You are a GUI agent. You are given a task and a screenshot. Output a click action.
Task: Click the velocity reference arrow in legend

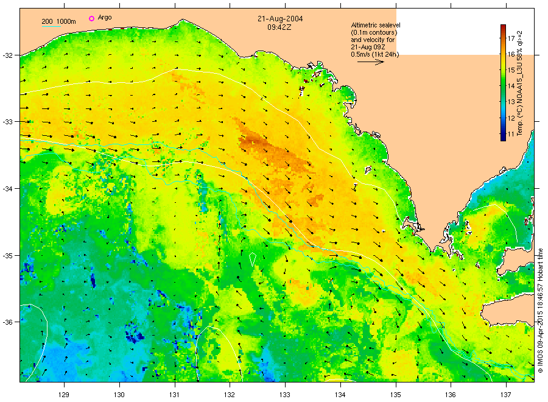371,62
